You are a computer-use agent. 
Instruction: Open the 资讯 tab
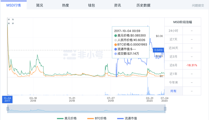(x=117, y=5)
